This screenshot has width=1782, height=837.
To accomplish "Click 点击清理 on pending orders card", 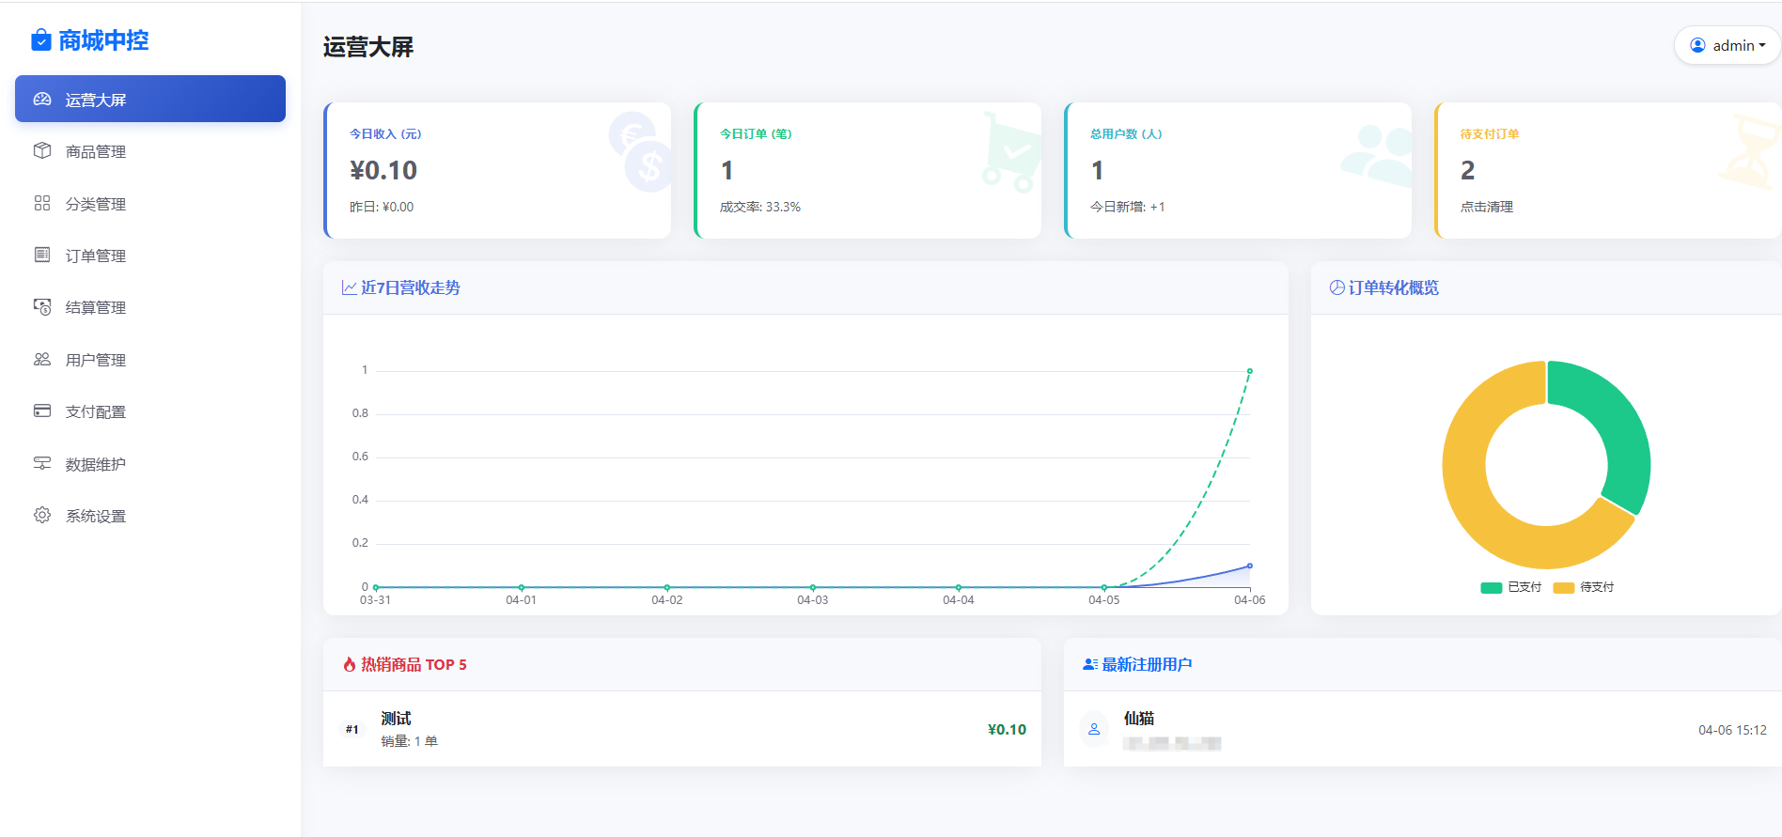I will click(1486, 207).
